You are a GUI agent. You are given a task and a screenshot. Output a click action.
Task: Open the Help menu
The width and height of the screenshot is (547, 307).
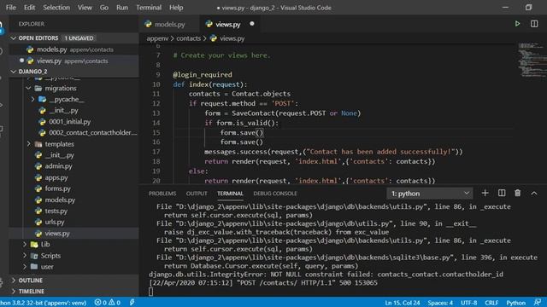pyautogui.click(x=176, y=8)
